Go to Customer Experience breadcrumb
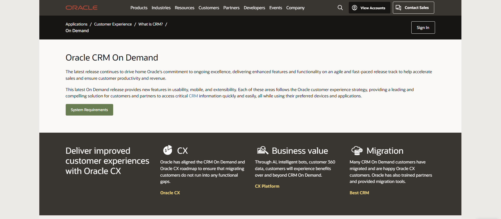Image resolution: width=501 pixels, height=219 pixels. tap(113, 24)
